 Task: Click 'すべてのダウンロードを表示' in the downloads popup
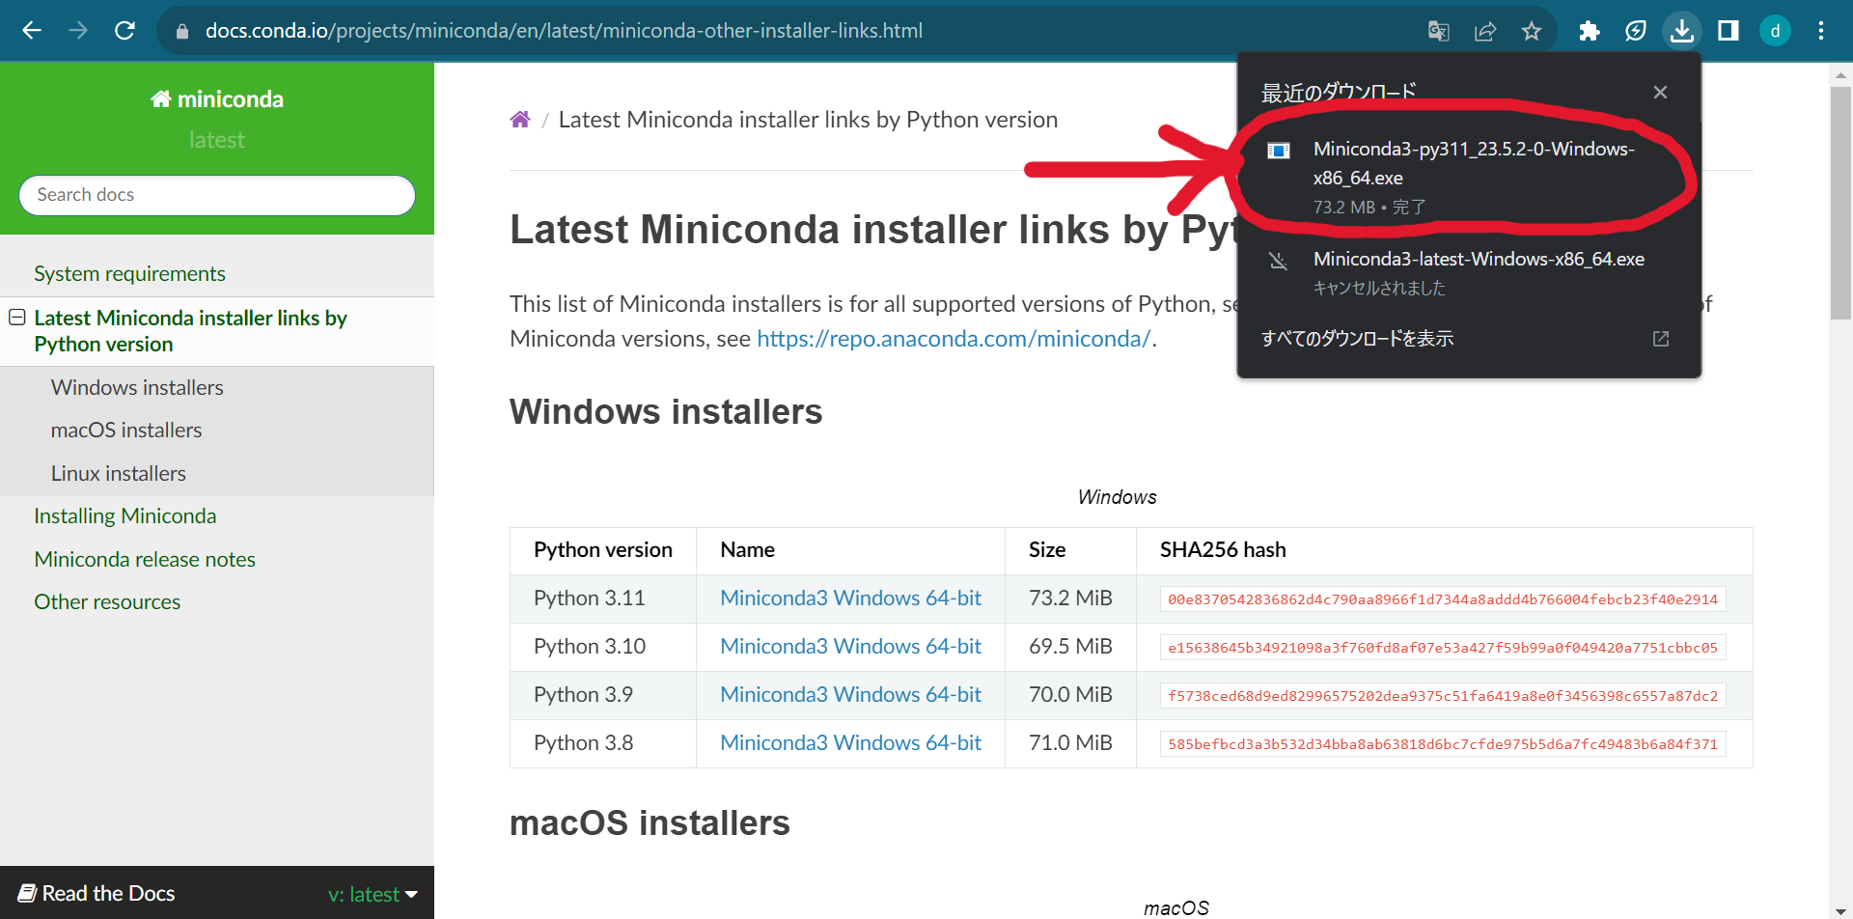1357,339
